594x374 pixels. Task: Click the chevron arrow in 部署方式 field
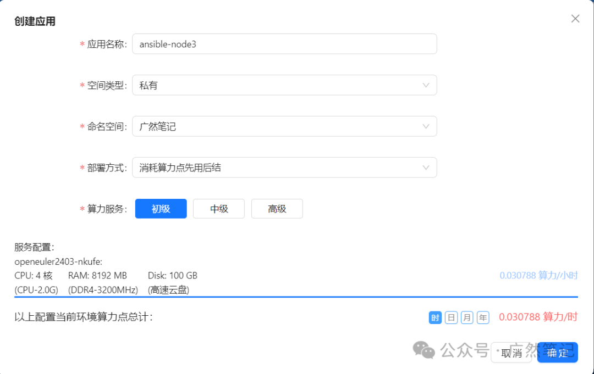(426, 168)
